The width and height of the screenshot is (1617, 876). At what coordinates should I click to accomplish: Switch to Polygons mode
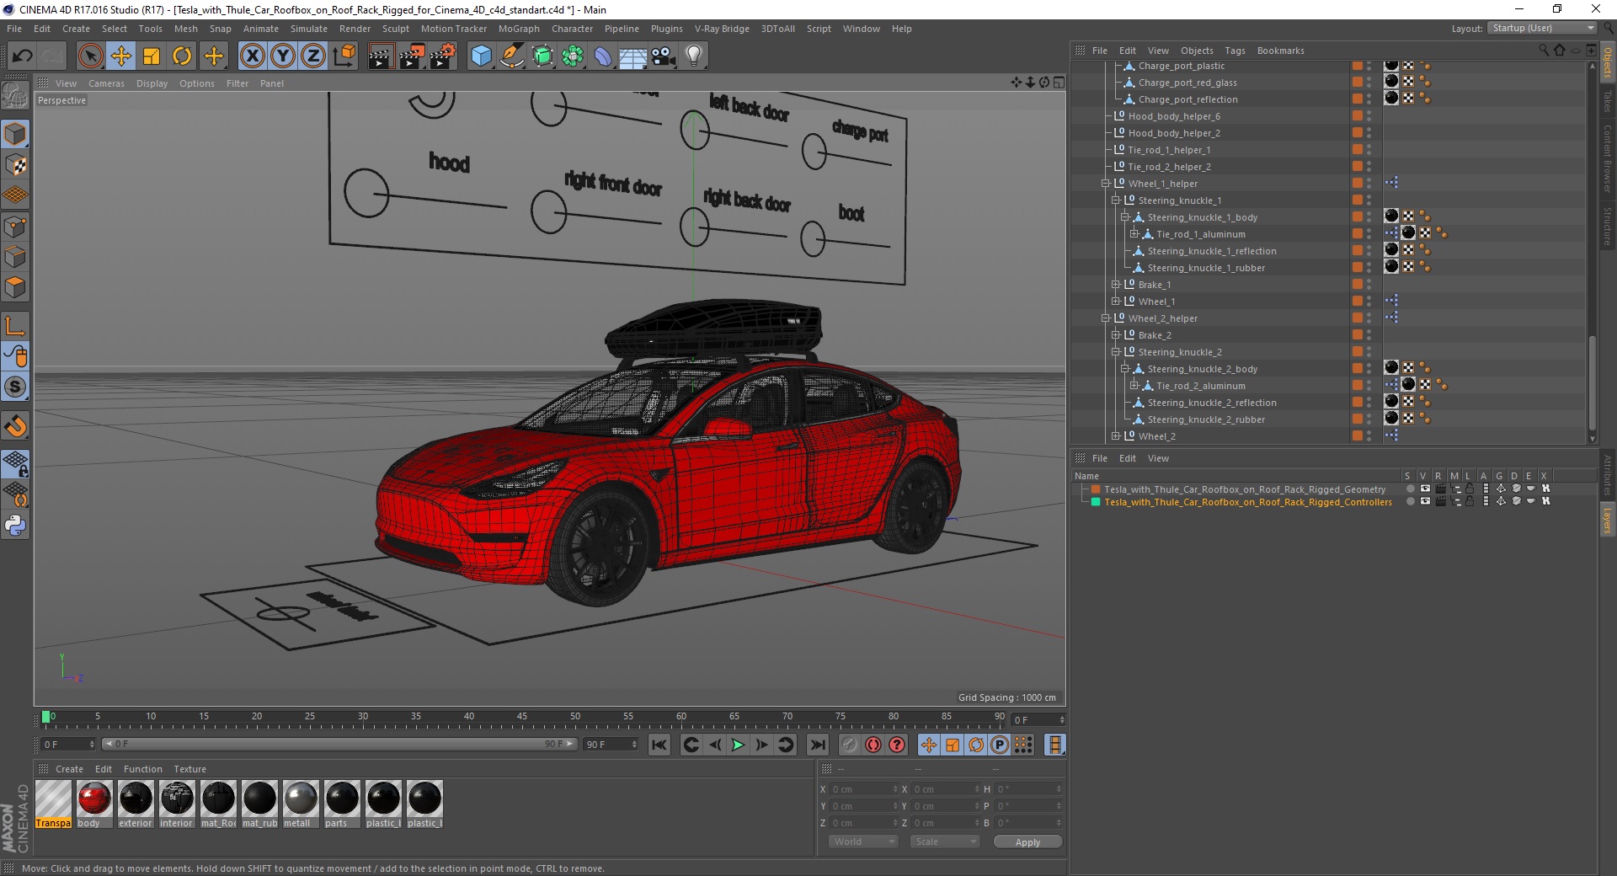[15, 287]
